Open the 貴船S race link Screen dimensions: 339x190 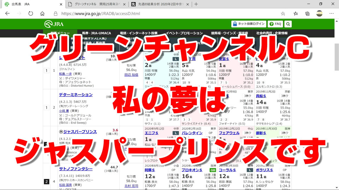tap(261, 96)
